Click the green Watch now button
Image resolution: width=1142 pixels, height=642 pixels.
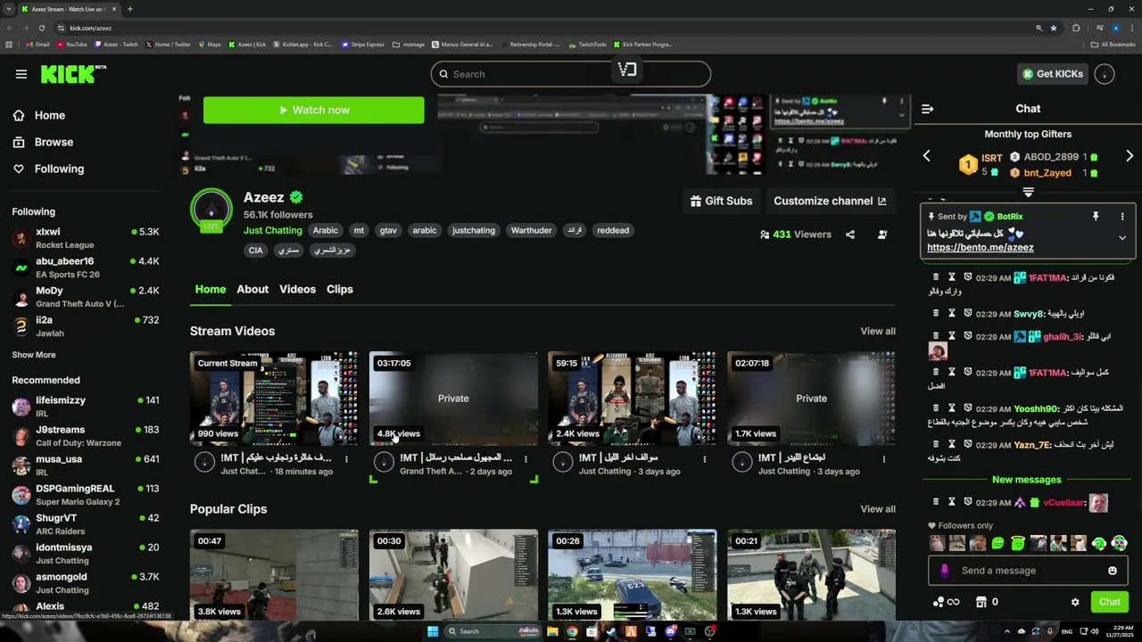pos(314,110)
